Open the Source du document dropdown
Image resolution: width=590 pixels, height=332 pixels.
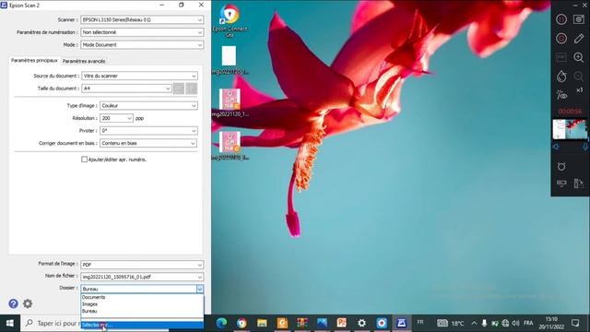coord(139,76)
